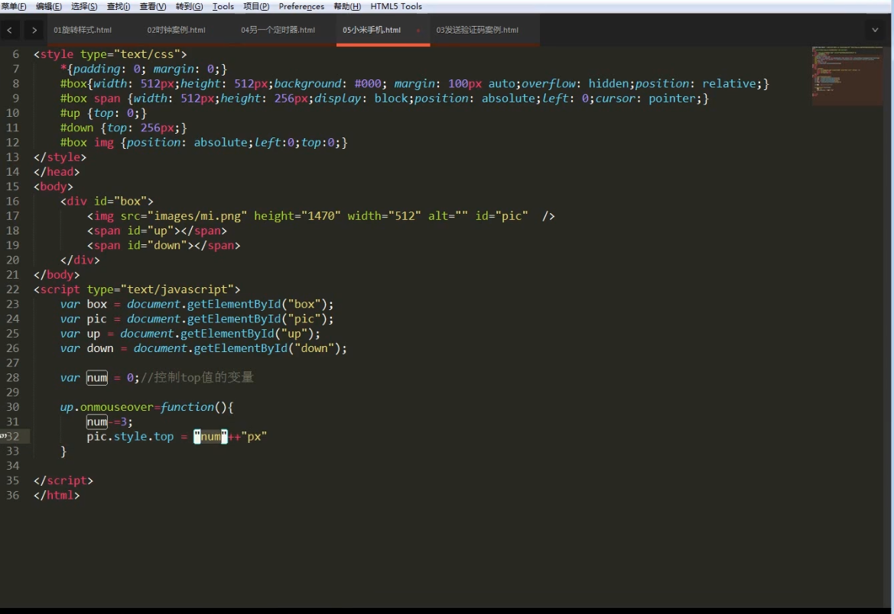The height and width of the screenshot is (614, 894).
Task: Go to next tab with right arrow
Action: click(x=34, y=31)
